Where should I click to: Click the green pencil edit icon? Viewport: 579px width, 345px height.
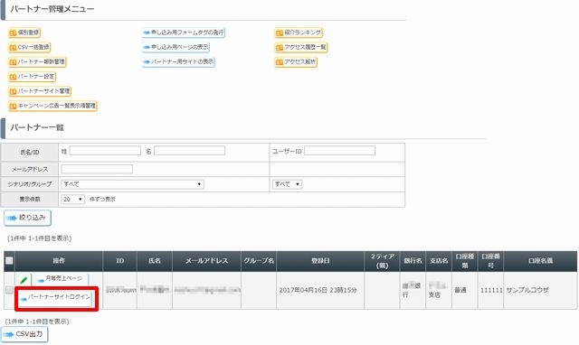(24, 280)
